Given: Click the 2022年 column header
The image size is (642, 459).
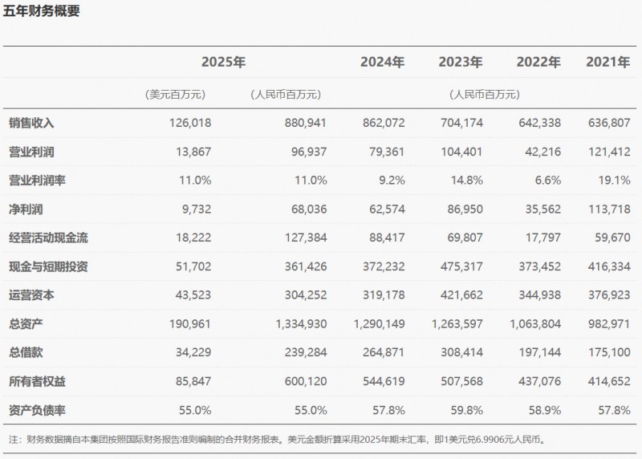Looking at the screenshot, I should [538, 62].
